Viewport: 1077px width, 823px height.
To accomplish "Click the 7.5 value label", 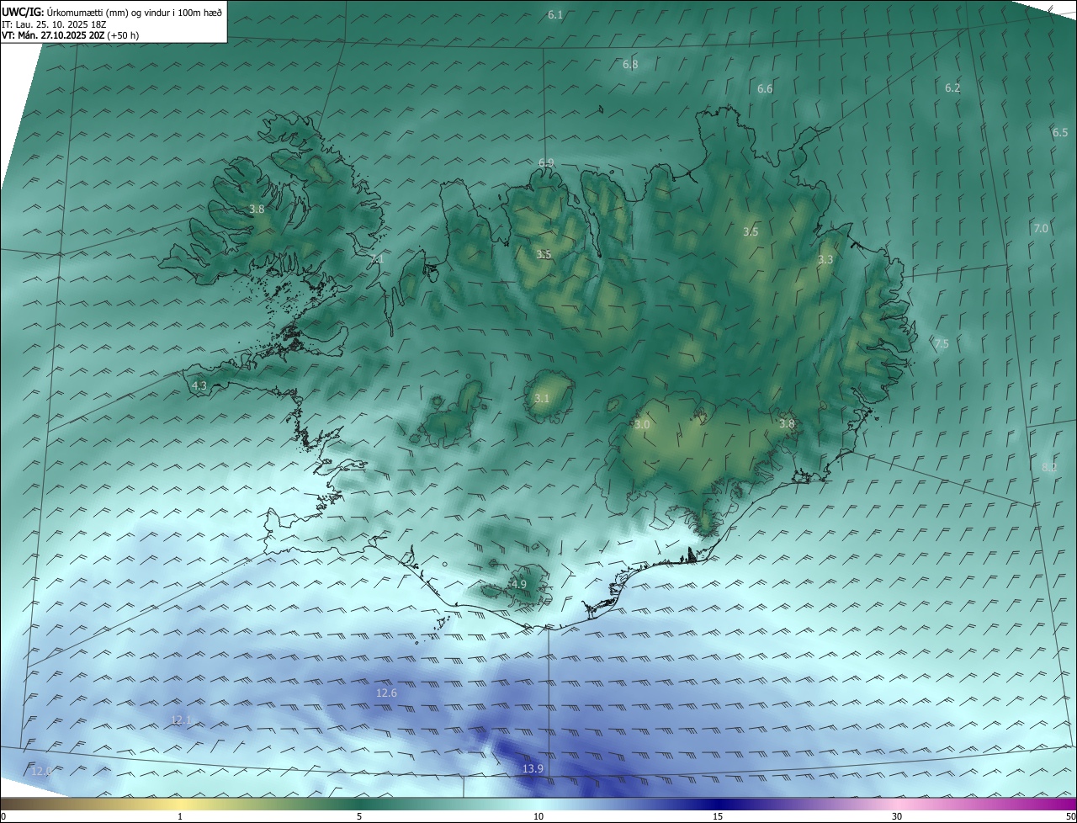I will 941,343.
